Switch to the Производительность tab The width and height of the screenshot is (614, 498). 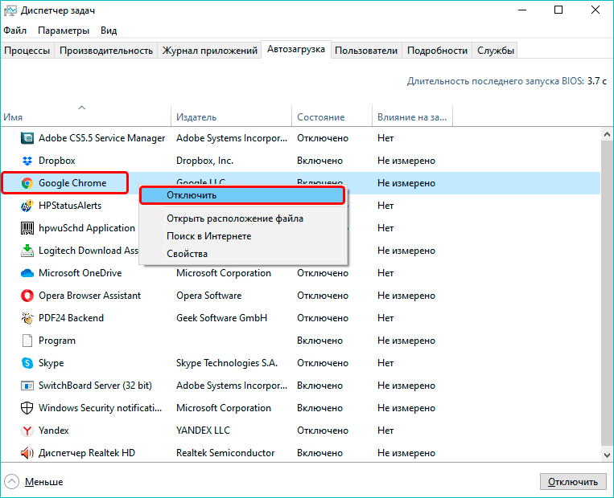click(106, 51)
